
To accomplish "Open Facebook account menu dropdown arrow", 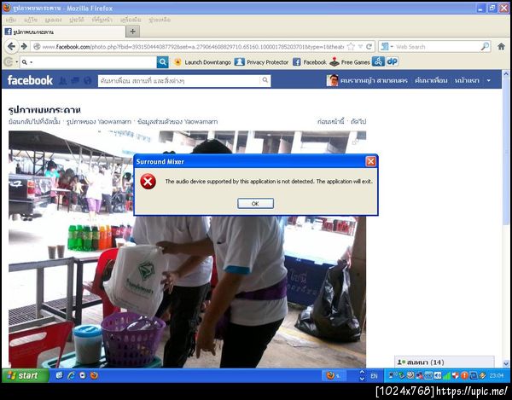I will point(489,80).
